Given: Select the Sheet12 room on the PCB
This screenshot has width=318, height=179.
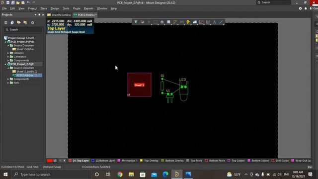Looking at the screenshot, I should click(x=139, y=85).
